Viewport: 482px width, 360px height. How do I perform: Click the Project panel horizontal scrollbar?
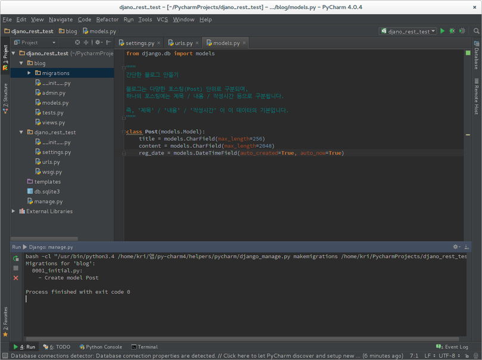click(44, 239)
